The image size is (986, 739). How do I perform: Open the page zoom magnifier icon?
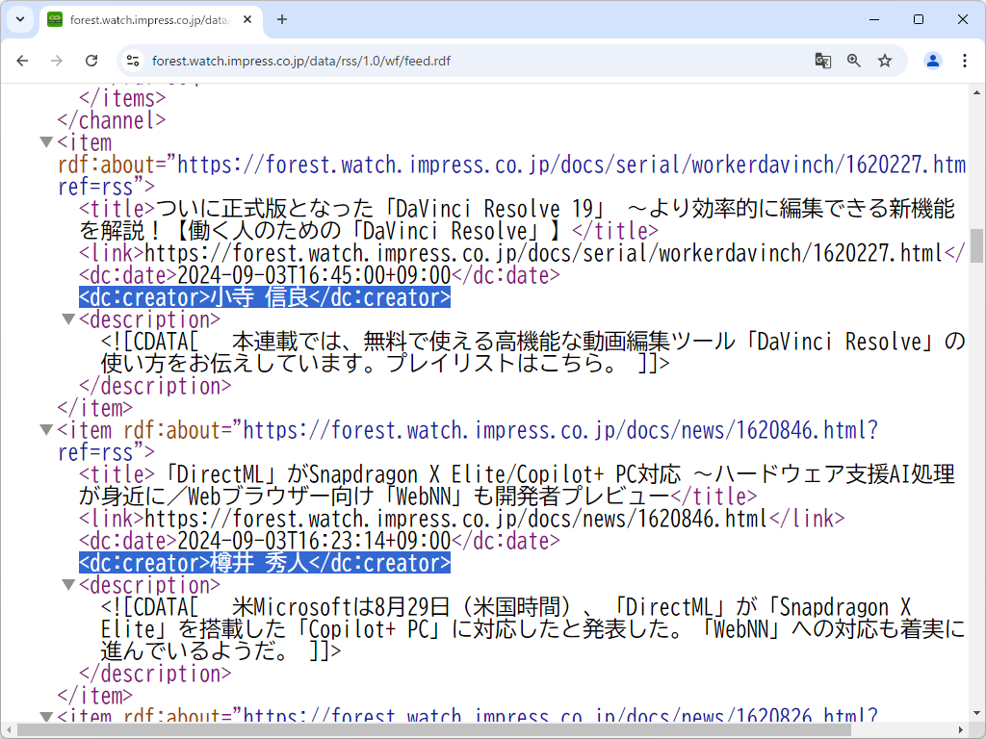(x=853, y=60)
